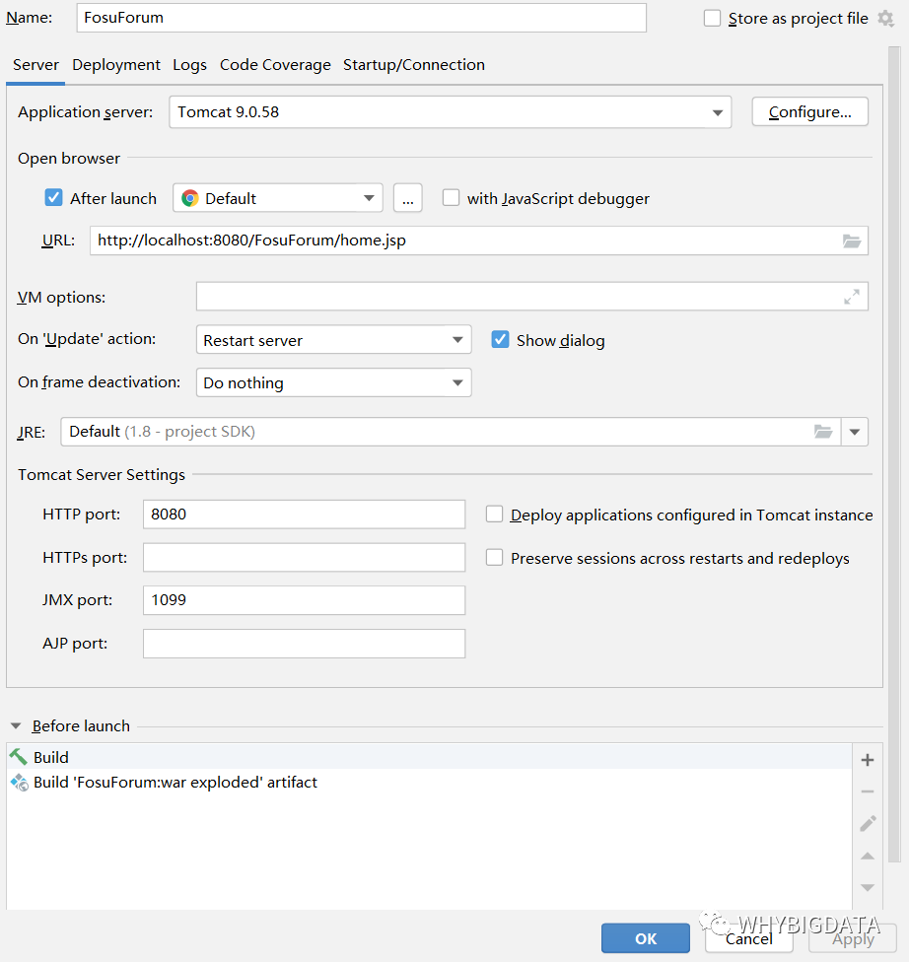This screenshot has height=962, width=909.
Task: Move Before launch task down
Action: [x=868, y=887]
